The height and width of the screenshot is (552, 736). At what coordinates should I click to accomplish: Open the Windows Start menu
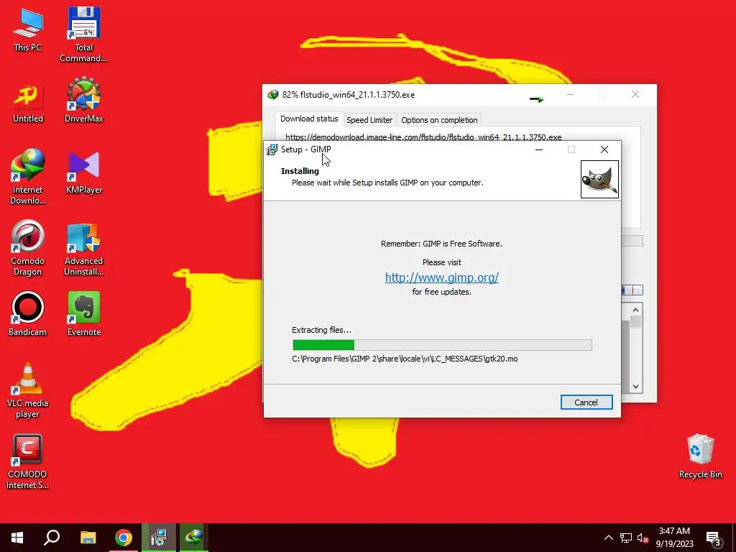17,538
